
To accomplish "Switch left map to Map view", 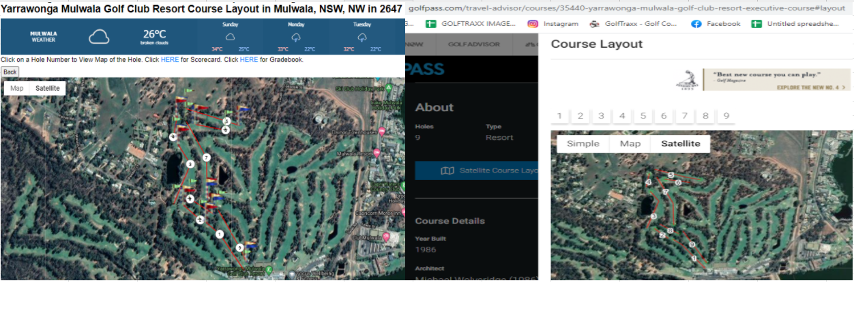I will coord(17,88).
